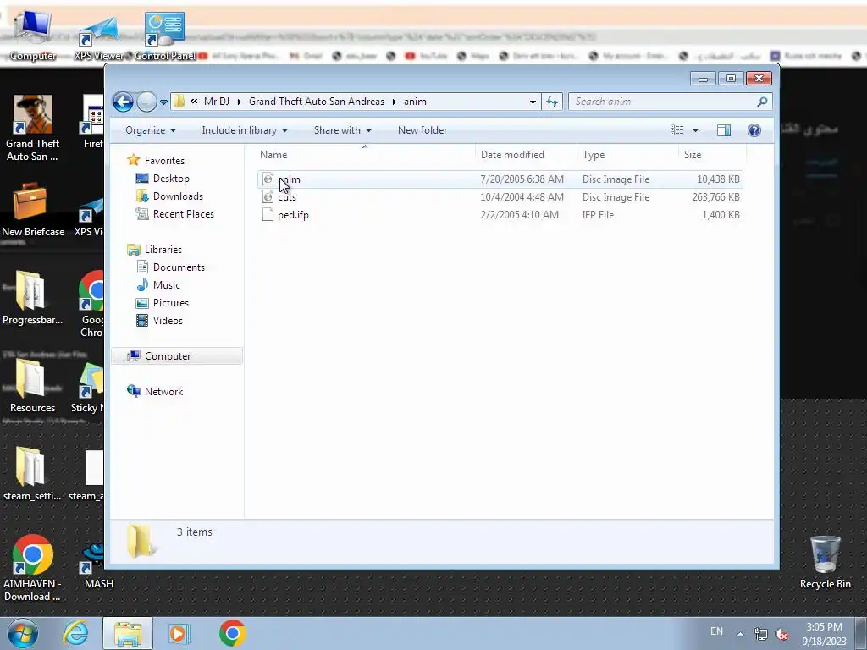This screenshot has height=650, width=867.
Task: Sort by the Date modified column header
Action: point(525,155)
